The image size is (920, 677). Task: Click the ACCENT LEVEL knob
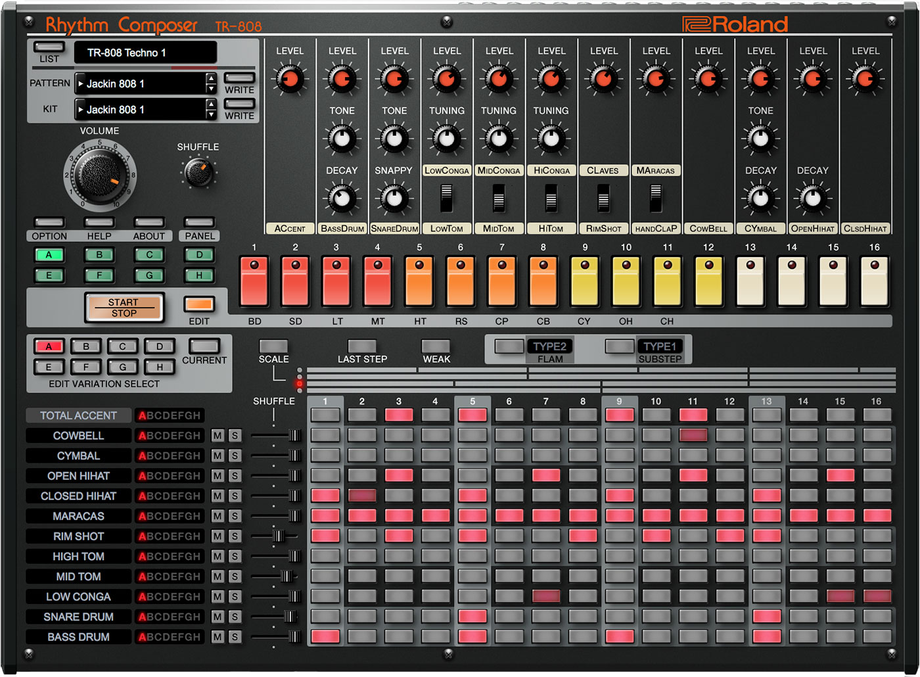(x=289, y=79)
